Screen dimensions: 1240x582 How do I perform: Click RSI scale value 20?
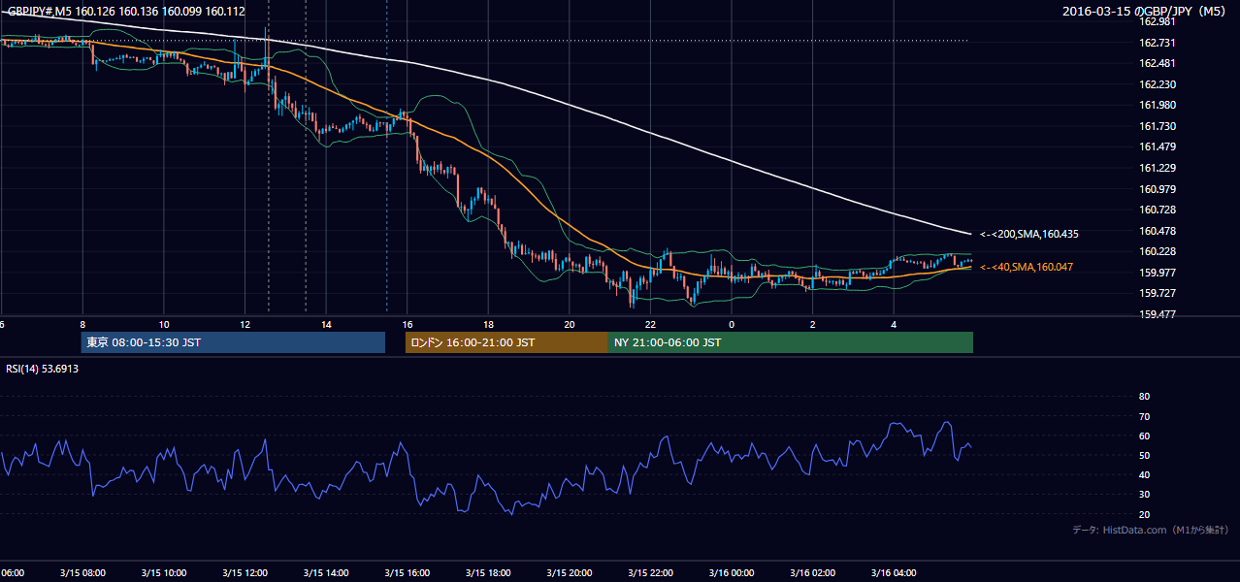coord(1144,514)
